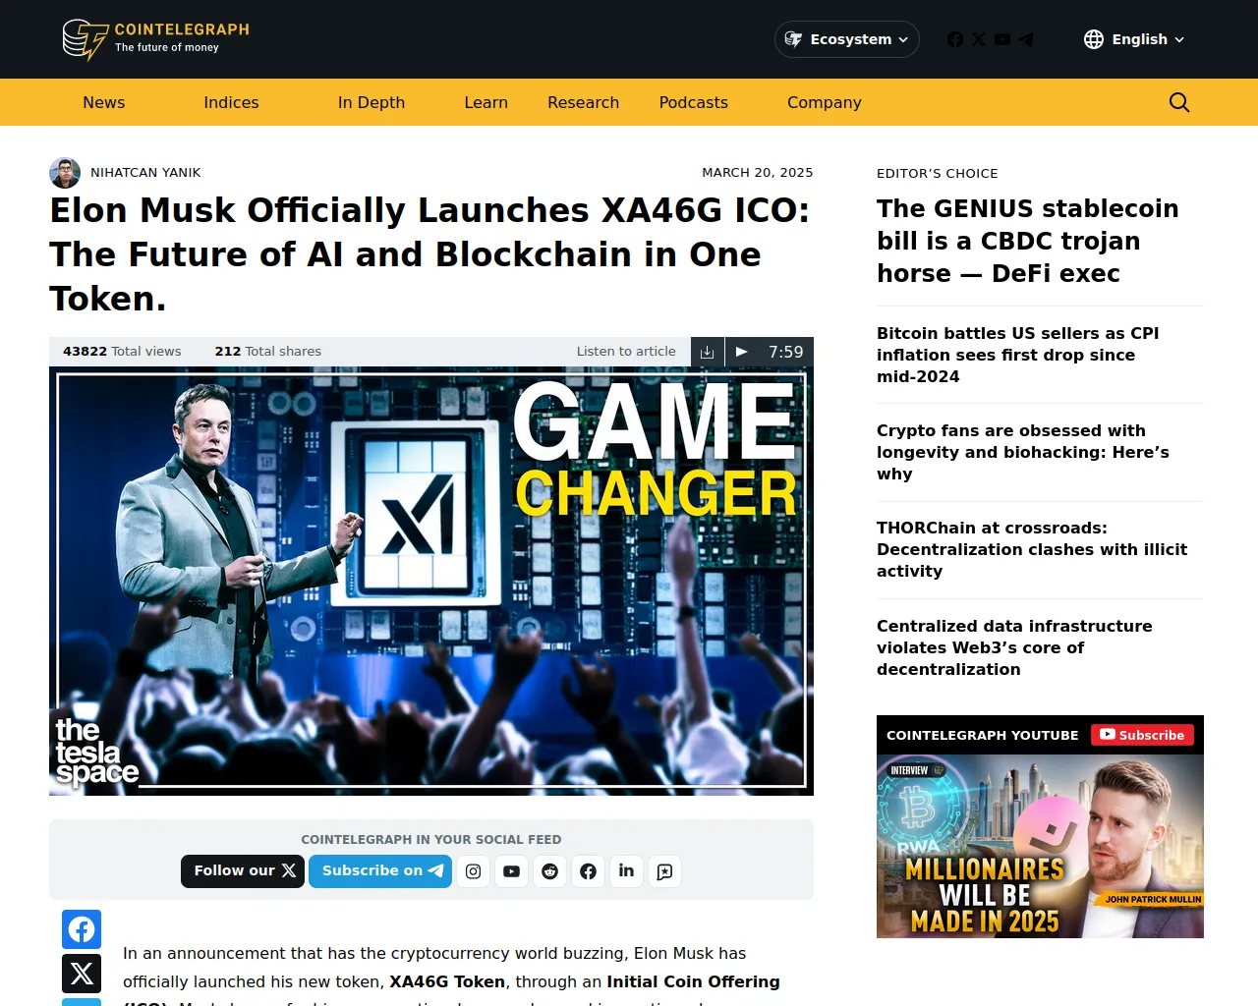Download the article audio
This screenshot has height=1006, width=1258.
pyautogui.click(x=708, y=352)
